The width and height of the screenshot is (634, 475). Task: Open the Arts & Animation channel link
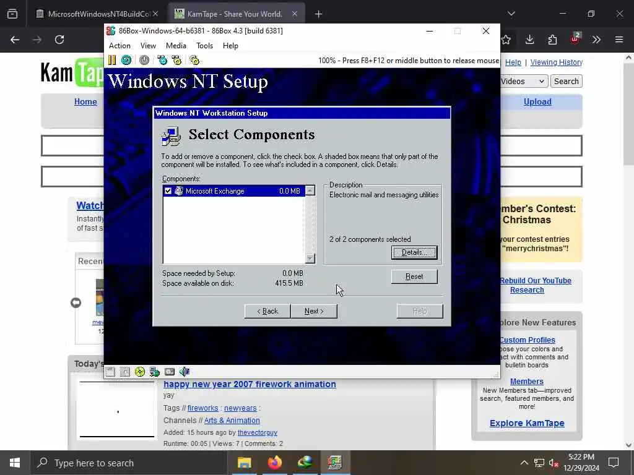[x=232, y=420]
